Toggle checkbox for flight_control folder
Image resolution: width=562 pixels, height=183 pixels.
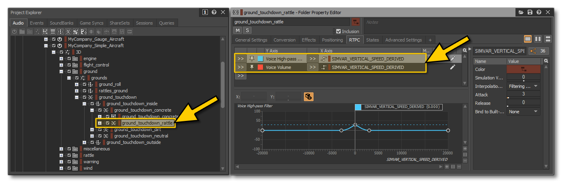click(x=69, y=65)
